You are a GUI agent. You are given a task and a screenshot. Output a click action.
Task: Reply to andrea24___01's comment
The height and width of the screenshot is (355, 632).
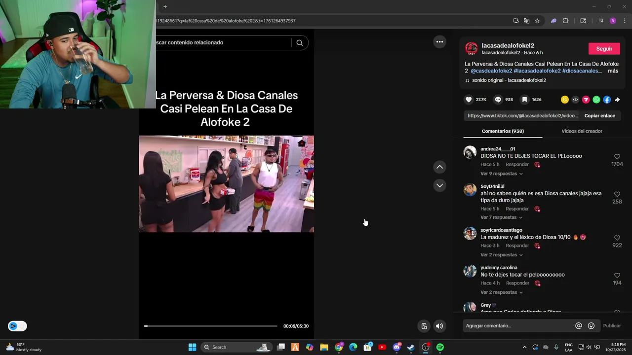tap(517, 165)
